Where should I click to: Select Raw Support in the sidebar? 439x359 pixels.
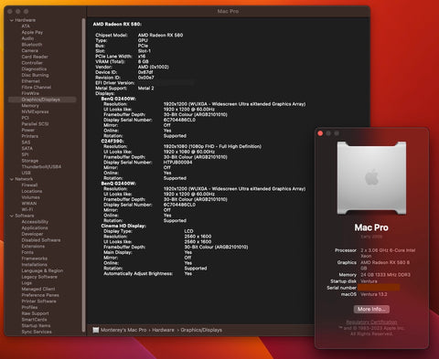tap(35, 313)
